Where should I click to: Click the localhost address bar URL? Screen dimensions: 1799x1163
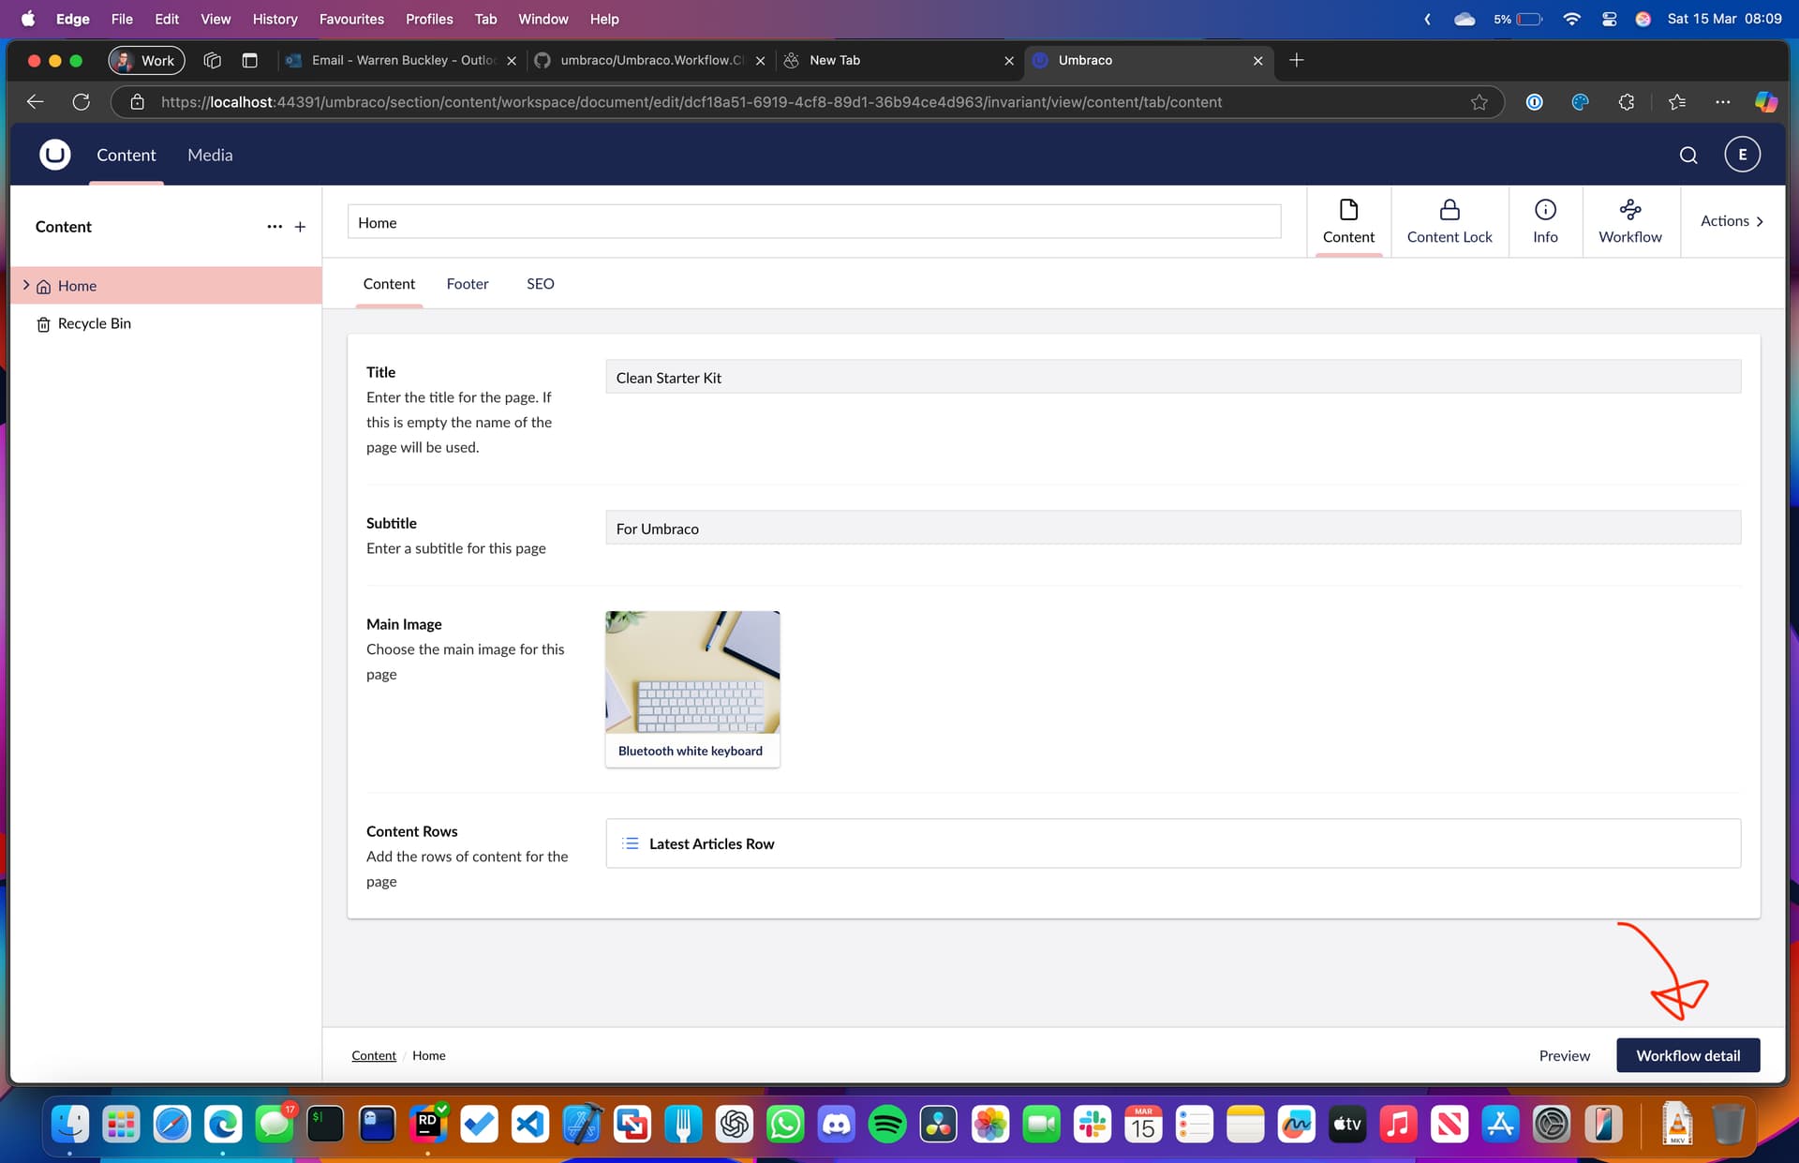(691, 102)
